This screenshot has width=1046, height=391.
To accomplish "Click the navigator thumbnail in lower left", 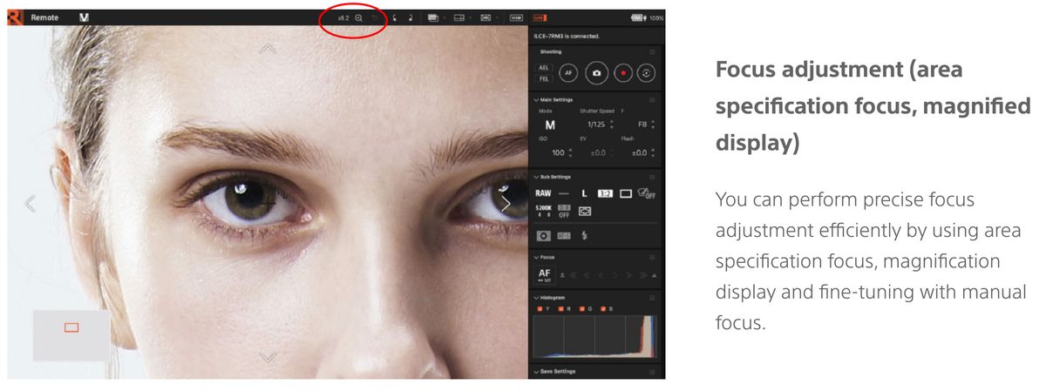I will [x=71, y=335].
